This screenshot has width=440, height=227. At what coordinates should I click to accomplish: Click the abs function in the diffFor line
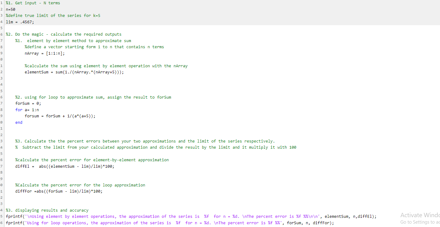click(x=40, y=191)
